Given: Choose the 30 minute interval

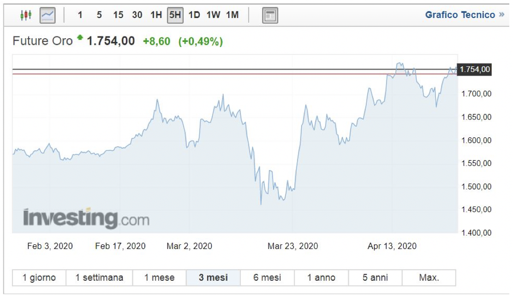Looking at the screenshot, I should pyautogui.click(x=137, y=15).
